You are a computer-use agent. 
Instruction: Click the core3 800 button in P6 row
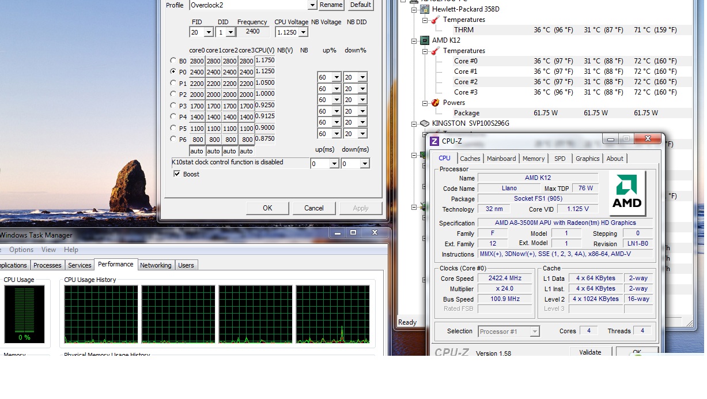(x=247, y=139)
